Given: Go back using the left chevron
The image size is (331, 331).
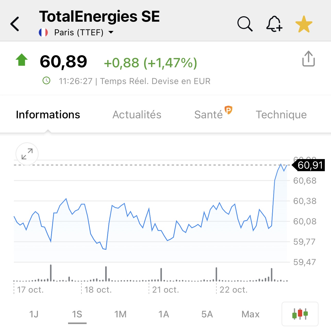Looking at the screenshot, I should click(15, 24).
